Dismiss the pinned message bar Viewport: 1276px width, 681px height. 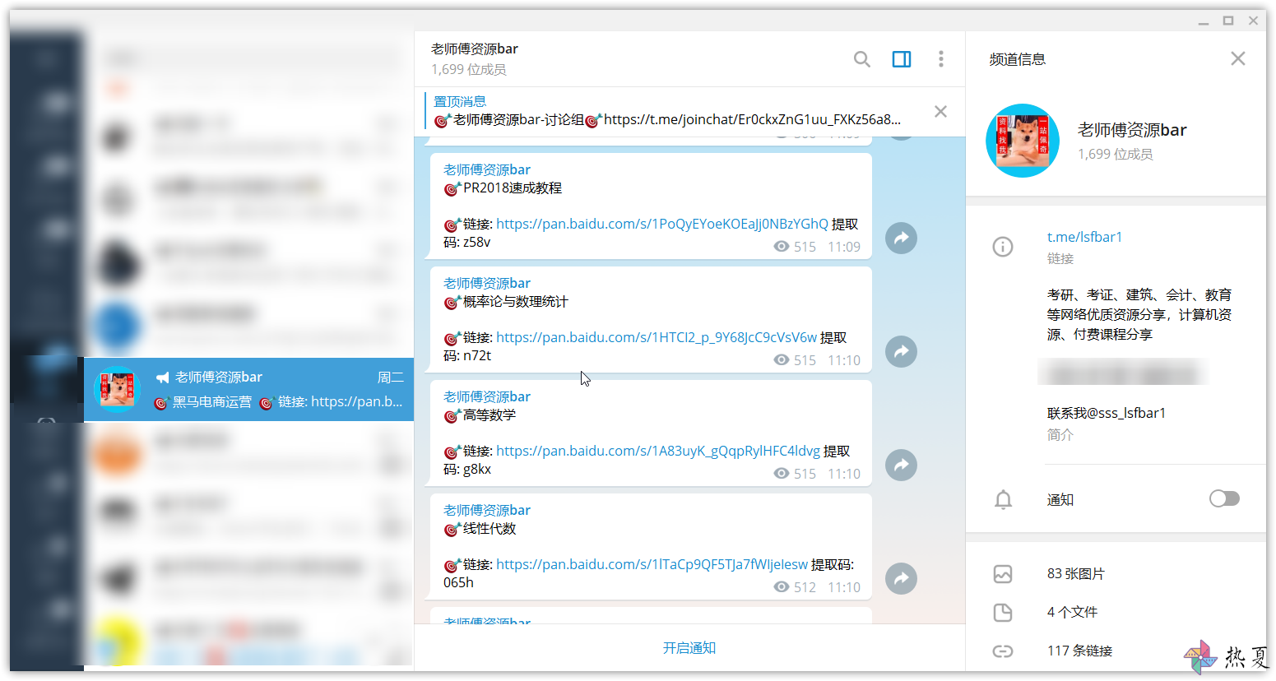tap(940, 112)
